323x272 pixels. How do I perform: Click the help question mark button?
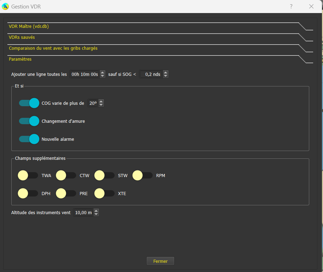(x=291, y=6)
